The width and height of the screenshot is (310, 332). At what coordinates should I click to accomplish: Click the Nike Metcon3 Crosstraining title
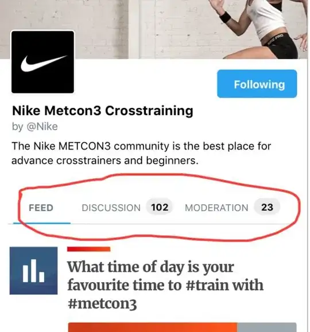pyautogui.click(x=103, y=111)
